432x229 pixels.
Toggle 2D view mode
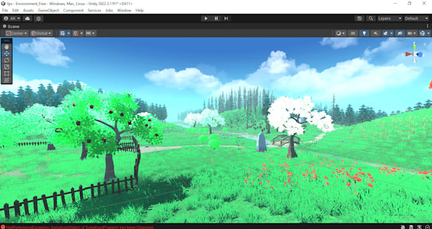coord(353,33)
